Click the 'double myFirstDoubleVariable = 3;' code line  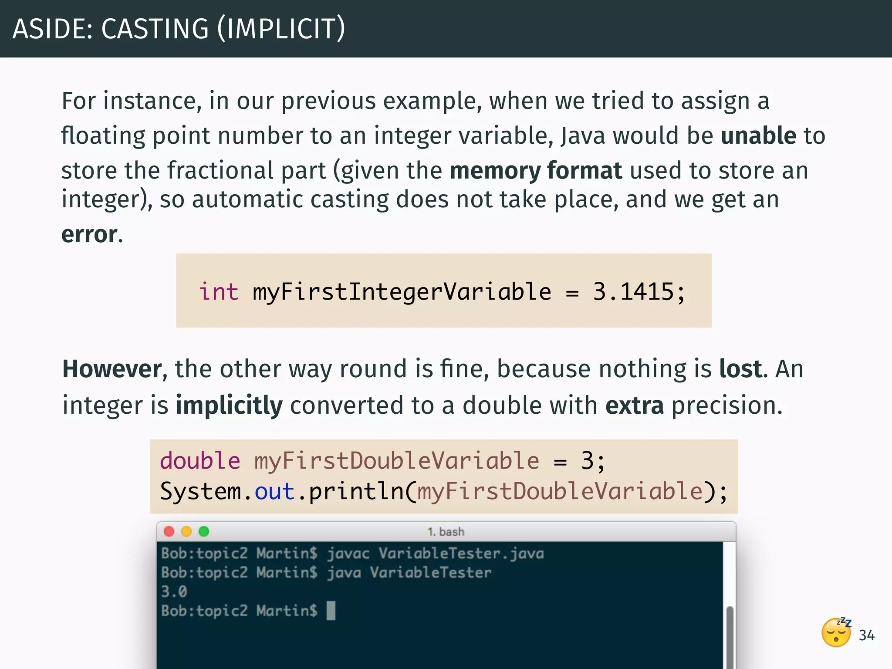pos(382,460)
